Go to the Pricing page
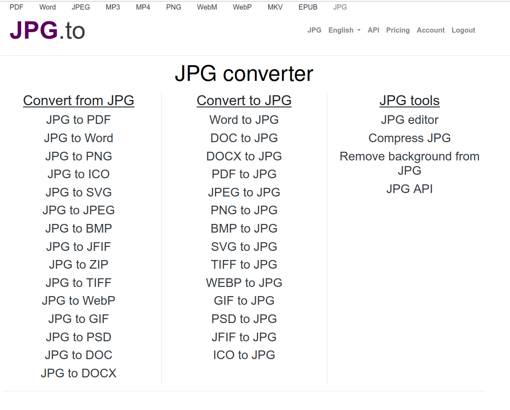This screenshot has height=410, width=510. [398, 30]
